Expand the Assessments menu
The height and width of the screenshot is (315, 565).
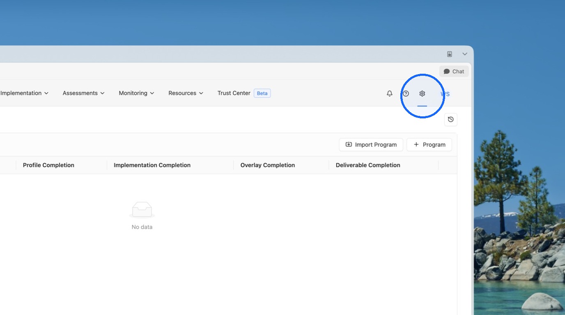pyautogui.click(x=83, y=93)
